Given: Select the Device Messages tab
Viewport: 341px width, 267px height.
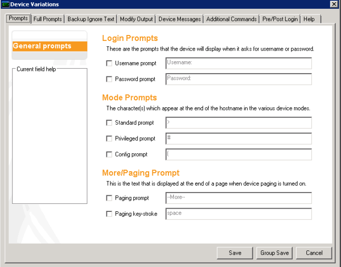Looking at the screenshot, I should pyautogui.click(x=179, y=19).
